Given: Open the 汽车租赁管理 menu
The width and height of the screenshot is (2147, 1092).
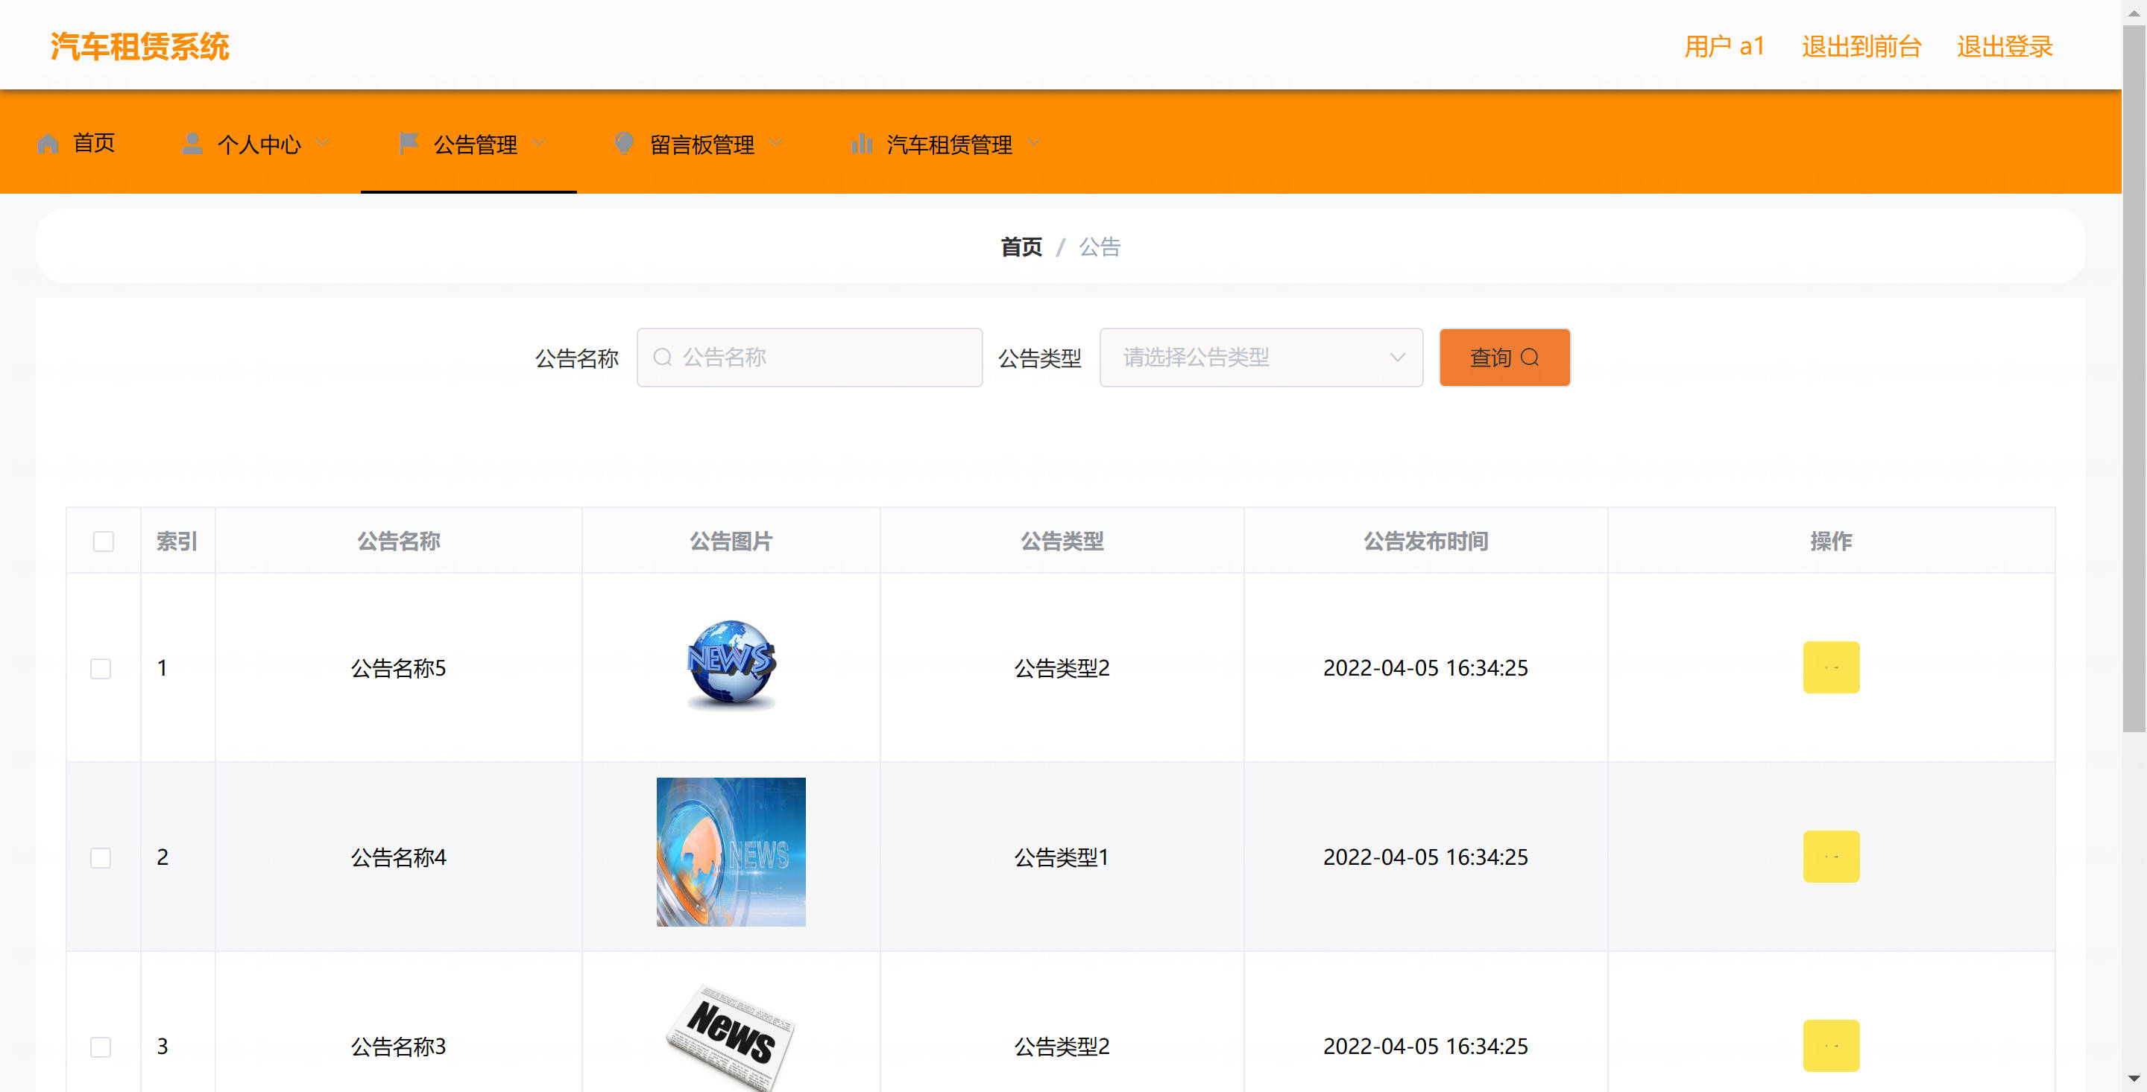Looking at the screenshot, I should pyautogui.click(x=947, y=144).
